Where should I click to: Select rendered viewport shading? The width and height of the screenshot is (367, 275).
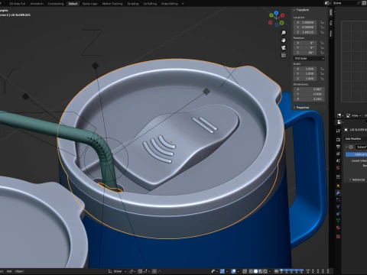click(x=265, y=271)
